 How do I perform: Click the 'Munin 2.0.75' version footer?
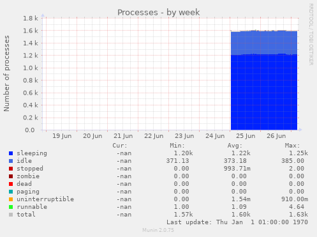point(158,230)
